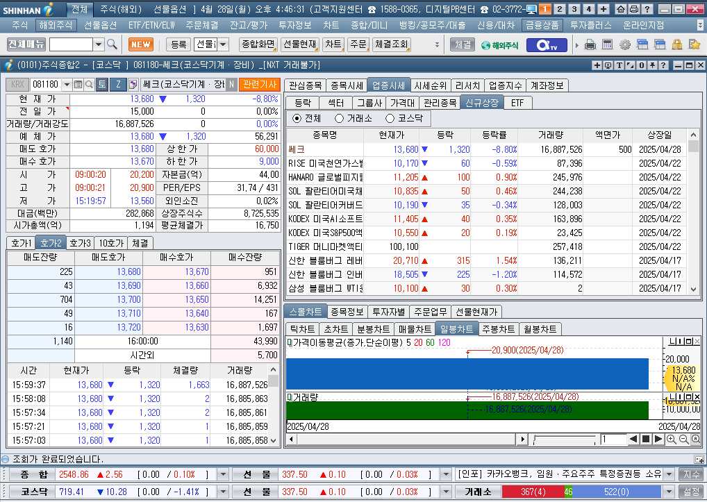This screenshot has height=502, width=707.
Task: Click the printer icon in the title bar
Action: (x=634, y=9)
